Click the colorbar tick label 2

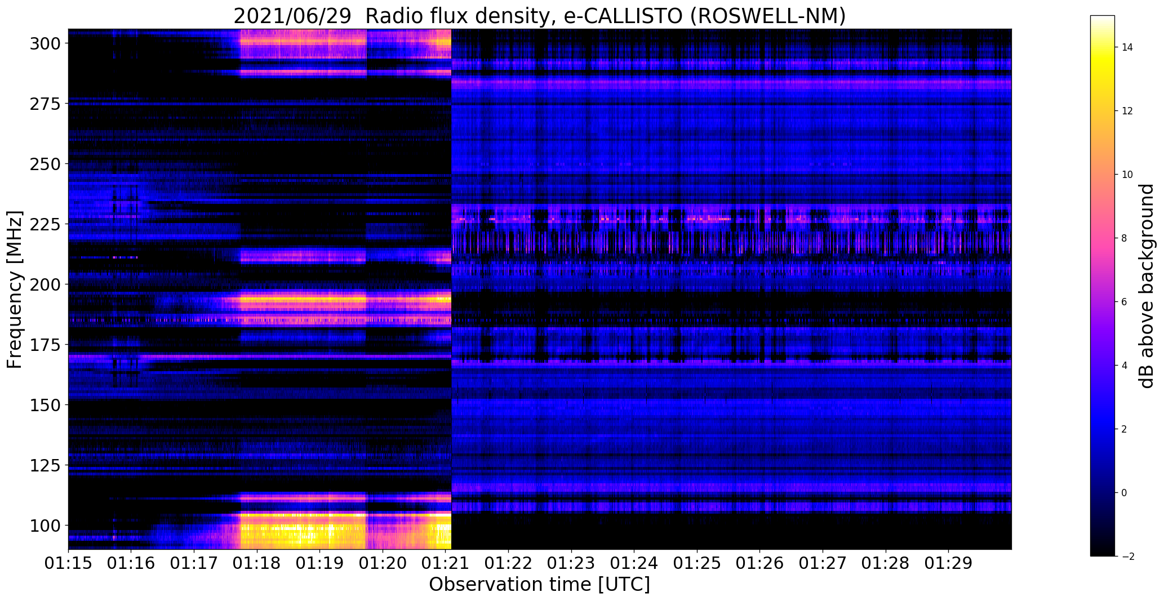coord(1125,429)
